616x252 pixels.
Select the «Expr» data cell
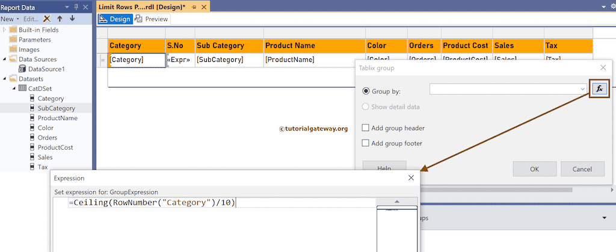pyautogui.click(x=180, y=60)
